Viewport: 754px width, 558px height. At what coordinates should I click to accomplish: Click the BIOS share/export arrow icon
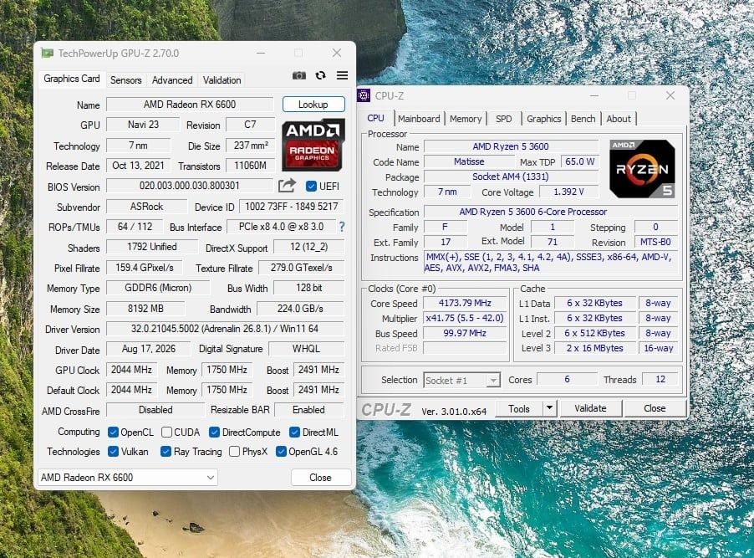[x=287, y=186]
